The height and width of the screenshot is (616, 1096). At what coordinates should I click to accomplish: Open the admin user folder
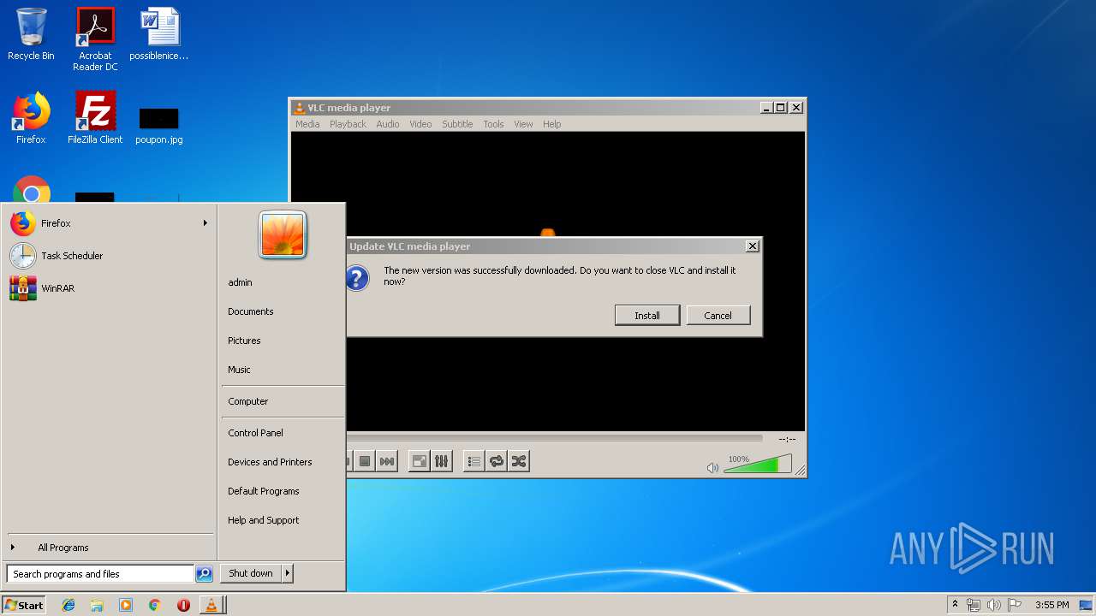283,282
